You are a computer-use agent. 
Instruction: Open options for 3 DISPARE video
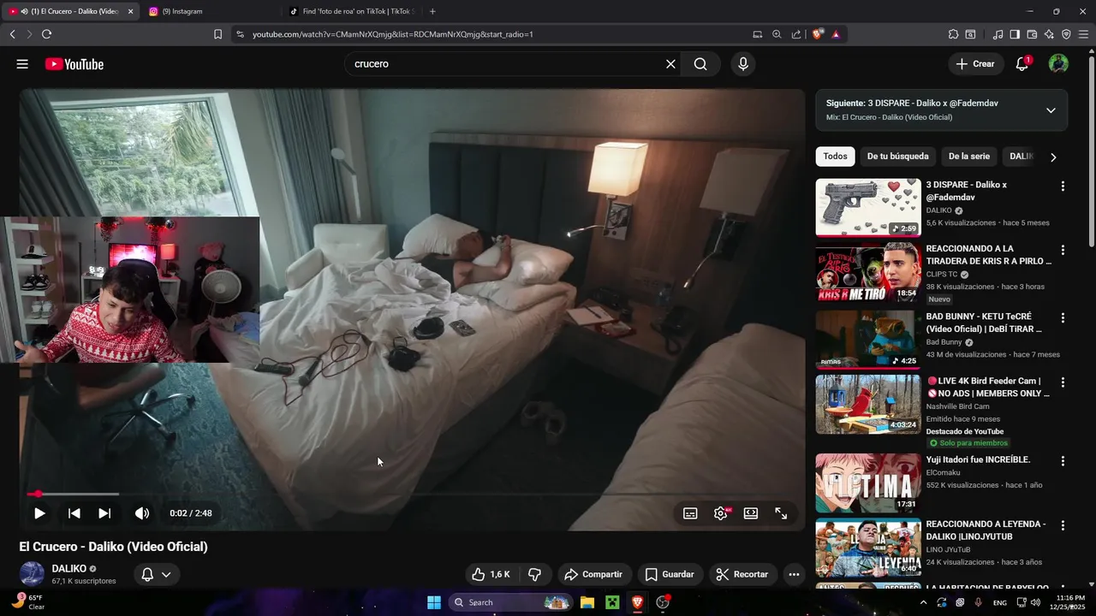(1063, 186)
